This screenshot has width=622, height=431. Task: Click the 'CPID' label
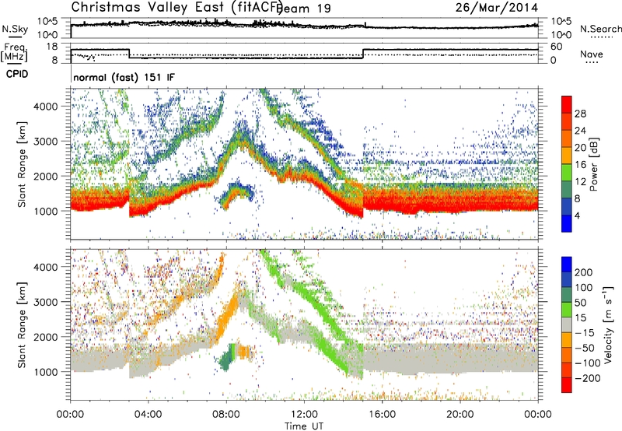click(x=17, y=74)
